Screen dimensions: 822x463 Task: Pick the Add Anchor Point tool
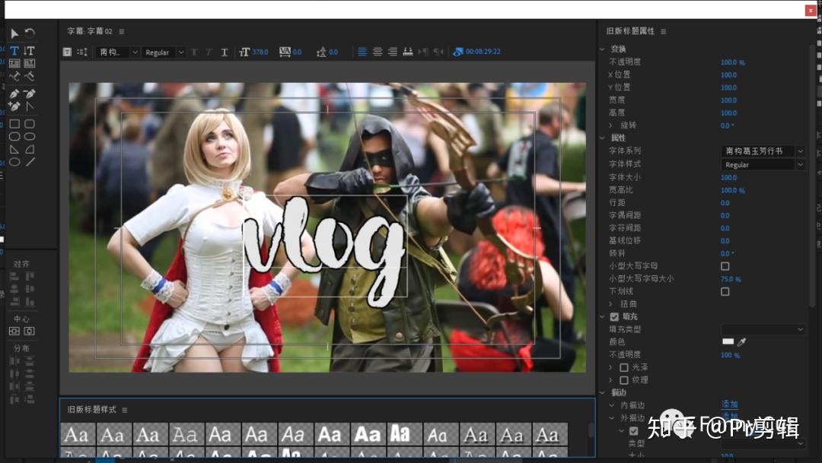click(14, 106)
